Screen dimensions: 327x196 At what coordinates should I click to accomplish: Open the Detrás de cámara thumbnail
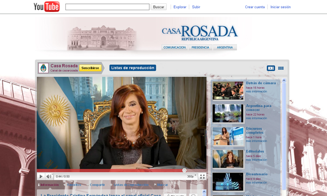click(x=228, y=90)
